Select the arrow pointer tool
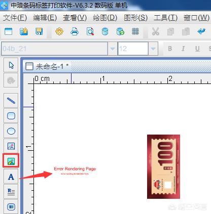Image resolution: width=211 pixels, height=214 pixels. [11, 65]
